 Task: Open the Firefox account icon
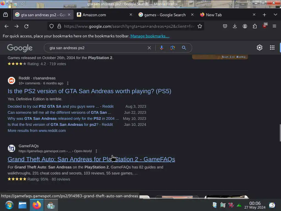point(245,26)
